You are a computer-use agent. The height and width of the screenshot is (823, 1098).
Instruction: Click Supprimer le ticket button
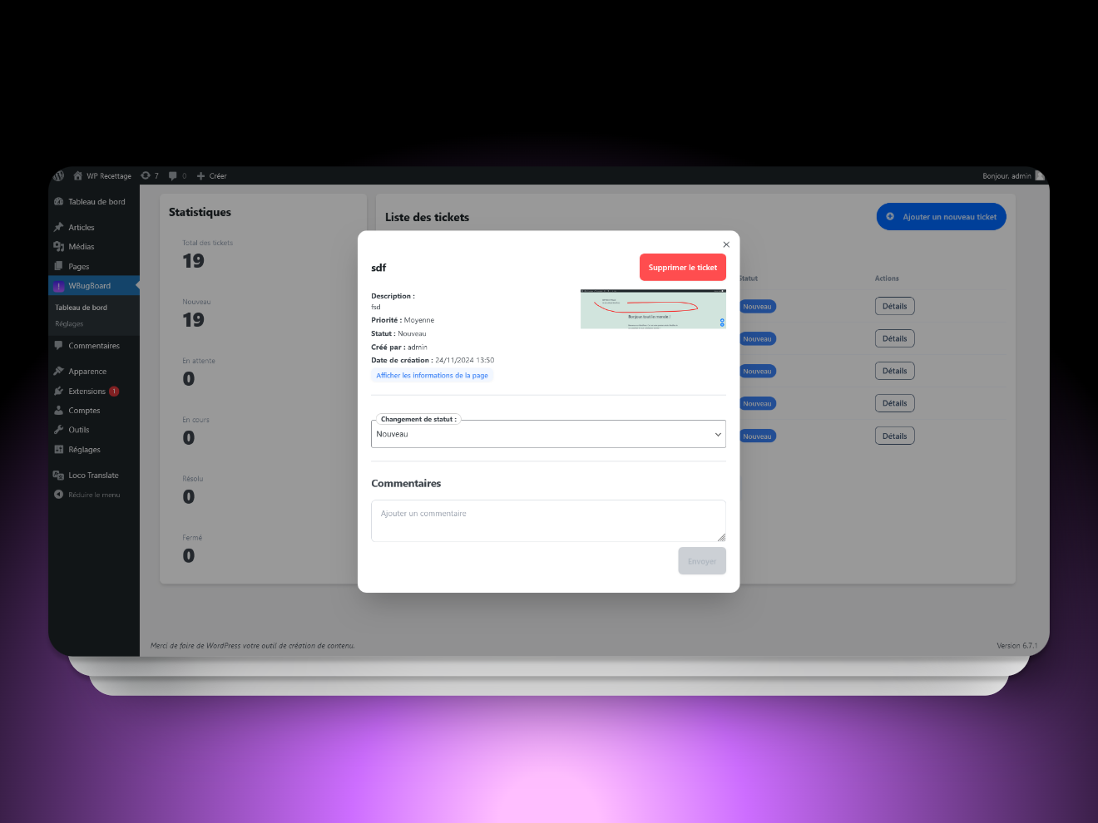point(683,268)
